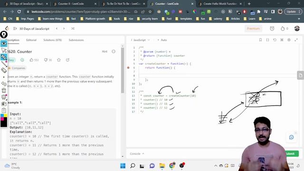Click the Chrome Update button
The width and height of the screenshot is (304, 171).
pyautogui.click(x=293, y=11)
